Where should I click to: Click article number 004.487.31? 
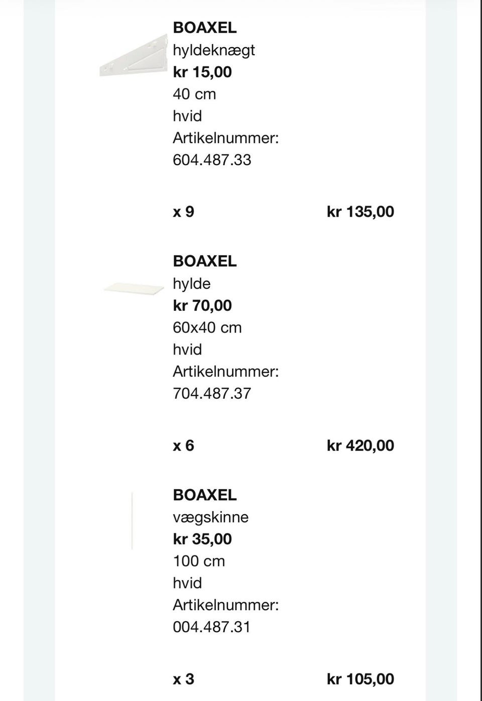pos(211,627)
